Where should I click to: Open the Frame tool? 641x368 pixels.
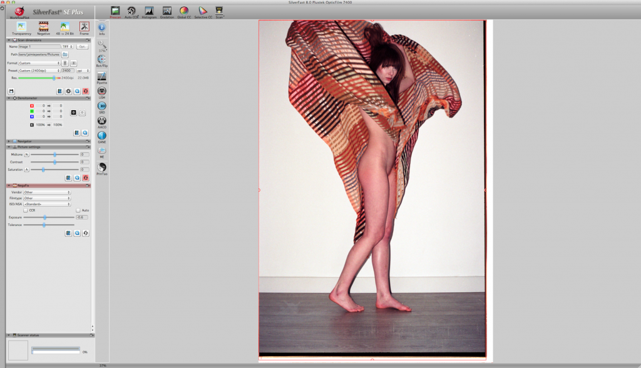pos(85,28)
